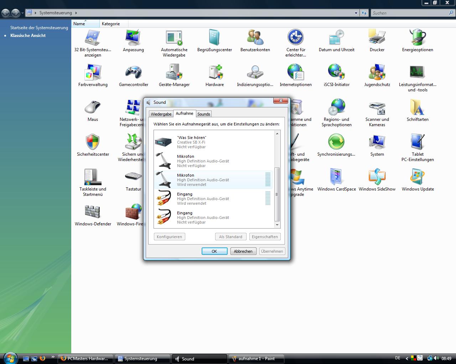Screen dimensions: 456x364
Task: Open the Geräte-Manager
Action: (174, 75)
